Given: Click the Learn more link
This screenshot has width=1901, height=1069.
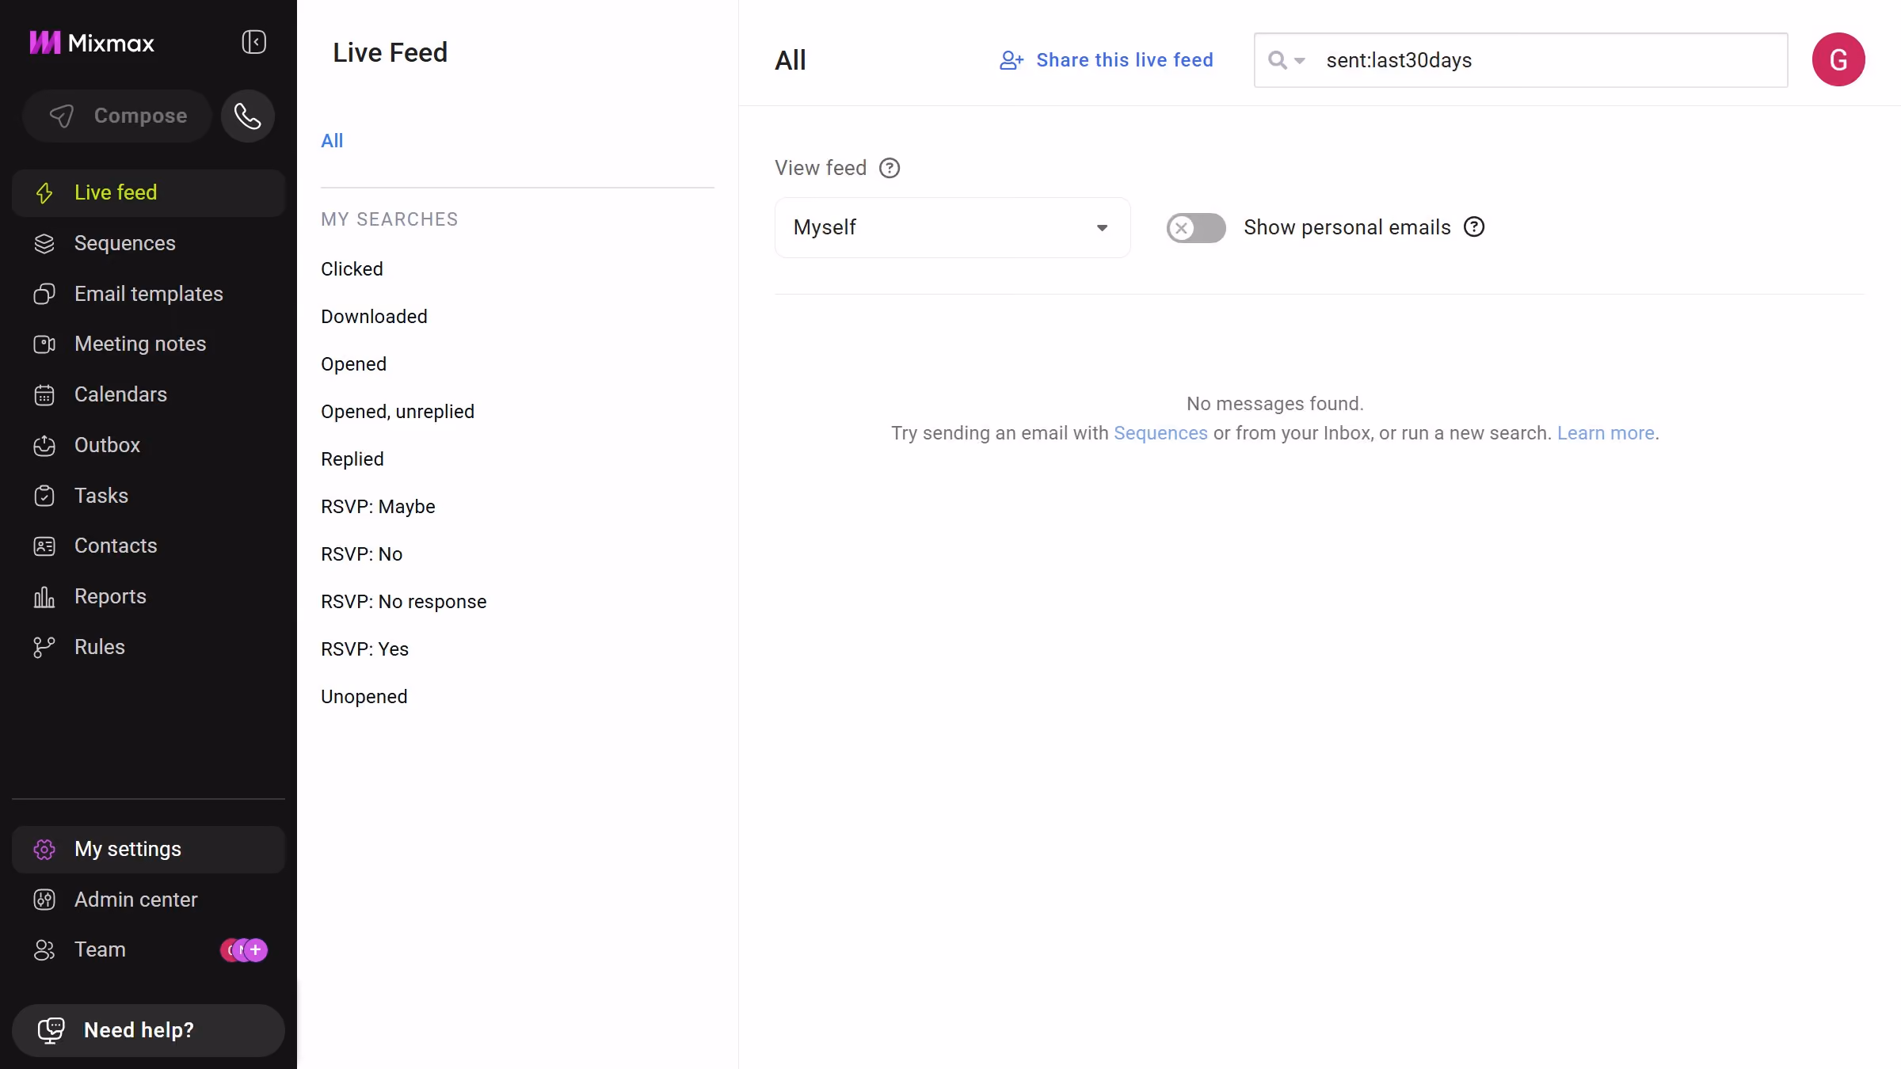Looking at the screenshot, I should click(x=1606, y=434).
